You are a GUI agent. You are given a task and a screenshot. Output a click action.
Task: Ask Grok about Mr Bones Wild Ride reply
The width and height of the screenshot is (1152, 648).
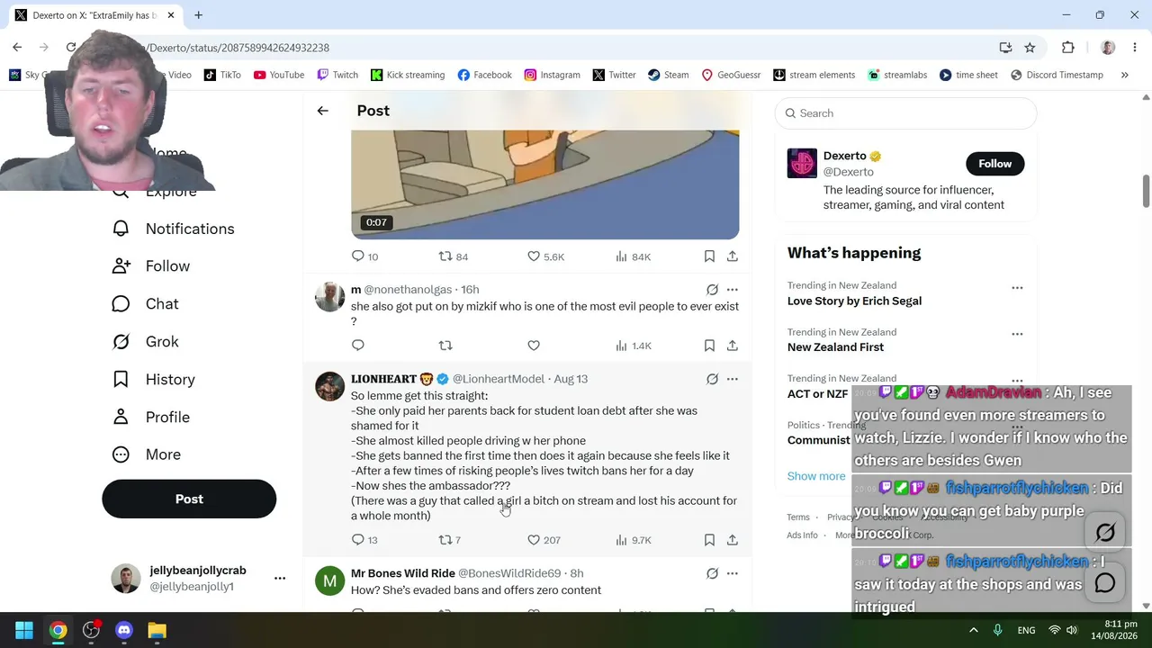coord(712,573)
